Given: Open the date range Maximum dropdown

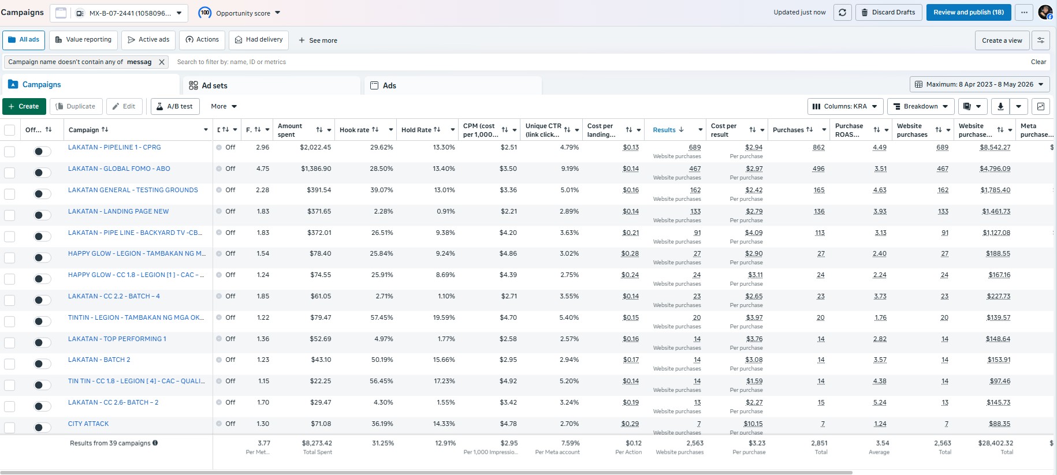Looking at the screenshot, I should (980, 84).
